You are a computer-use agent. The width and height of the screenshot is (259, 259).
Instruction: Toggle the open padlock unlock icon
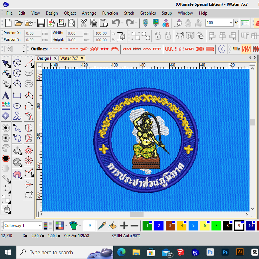click(x=168, y=36)
